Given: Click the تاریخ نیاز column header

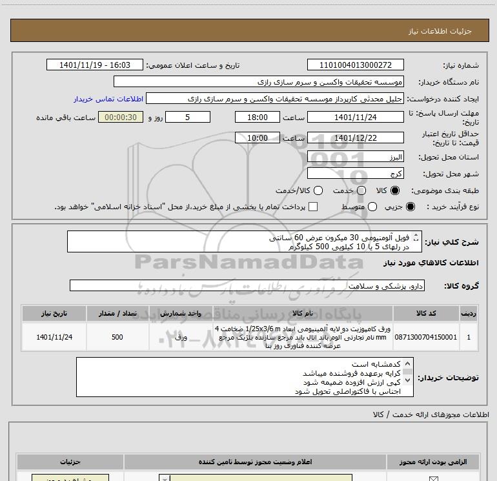Looking at the screenshot, I should (54, 313).
